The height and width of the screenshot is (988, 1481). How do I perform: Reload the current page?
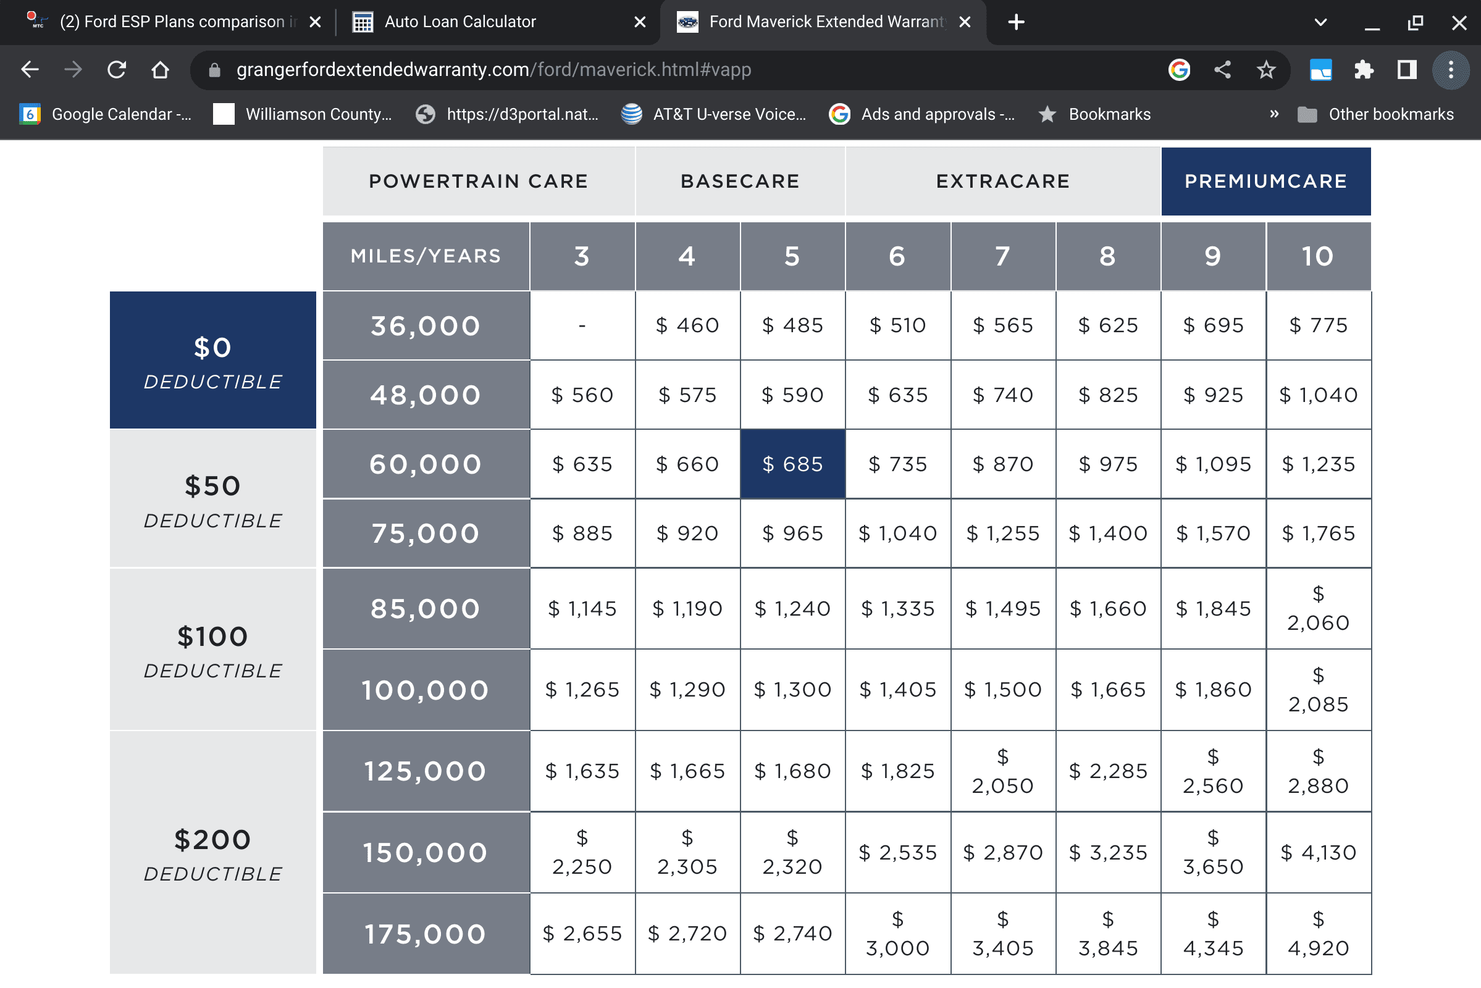(x=117, y=69)
